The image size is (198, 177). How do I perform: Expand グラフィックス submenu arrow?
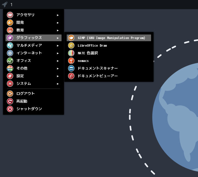[58, 38]
